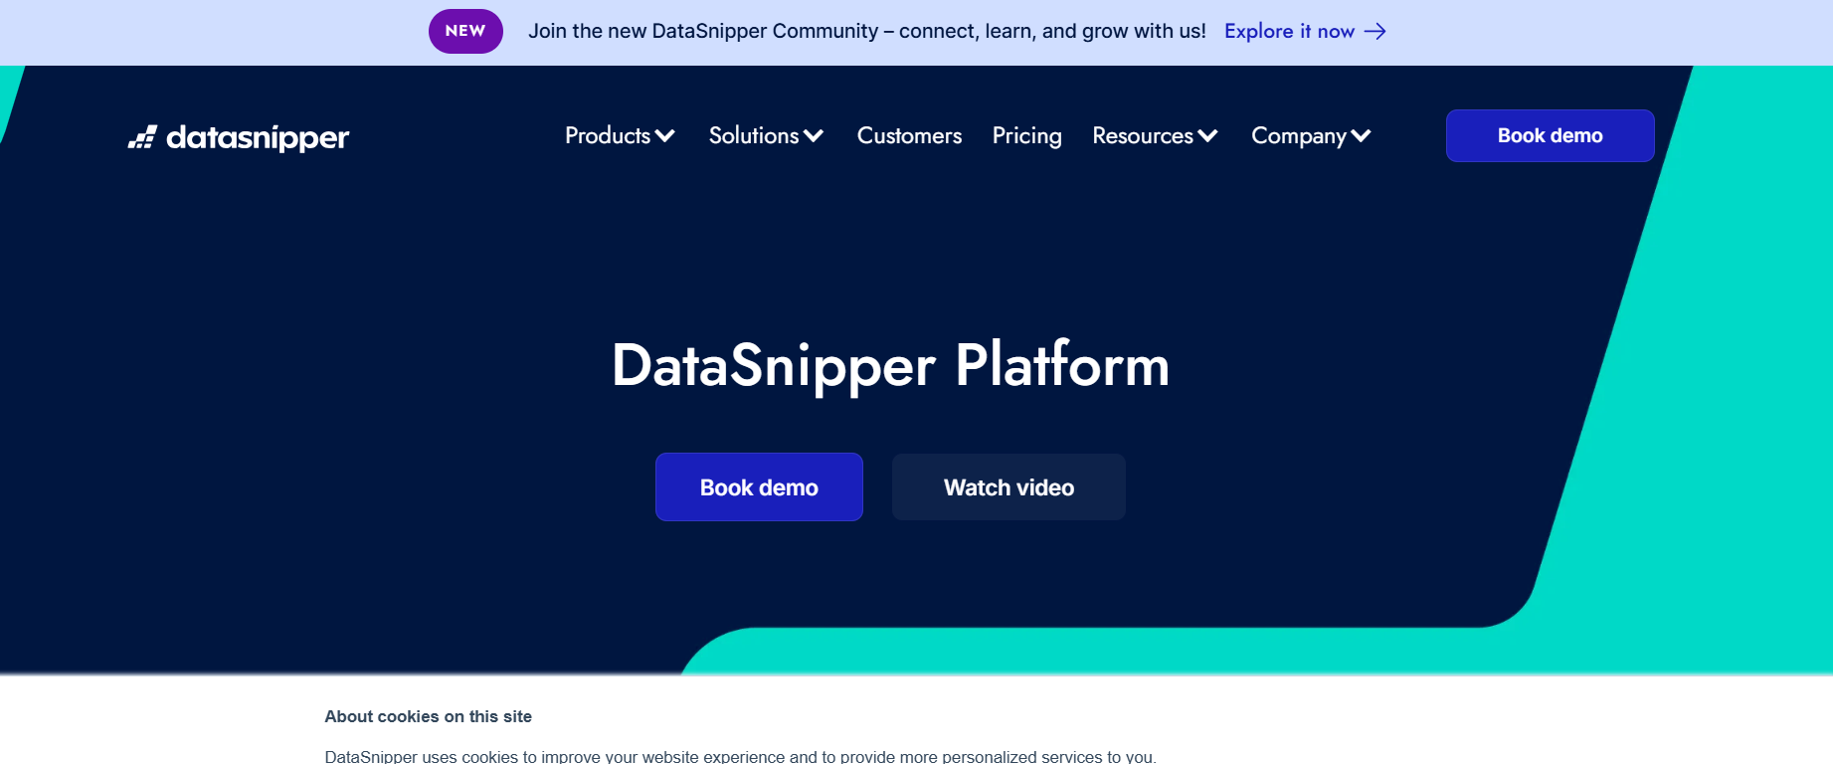Go to the Customers page
Image resolution: width=1833 pixels, height=764 pixels.
click(x=909, y=135)
